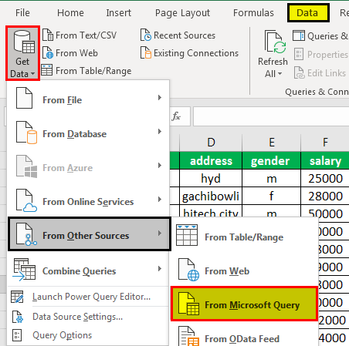Open Existing Connections icon in ribbon

(x=146, y=52)
